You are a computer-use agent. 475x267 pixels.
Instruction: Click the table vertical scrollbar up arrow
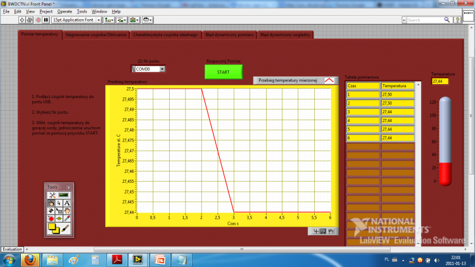(x=418, y=85)
